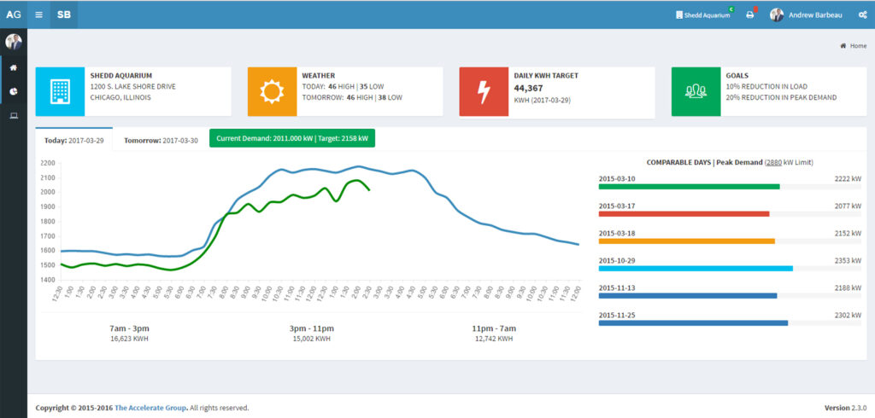Image resolution: width=875 pixels, height=418 pixels.
Task: Click the SB header button
Action: pos(64,15)
